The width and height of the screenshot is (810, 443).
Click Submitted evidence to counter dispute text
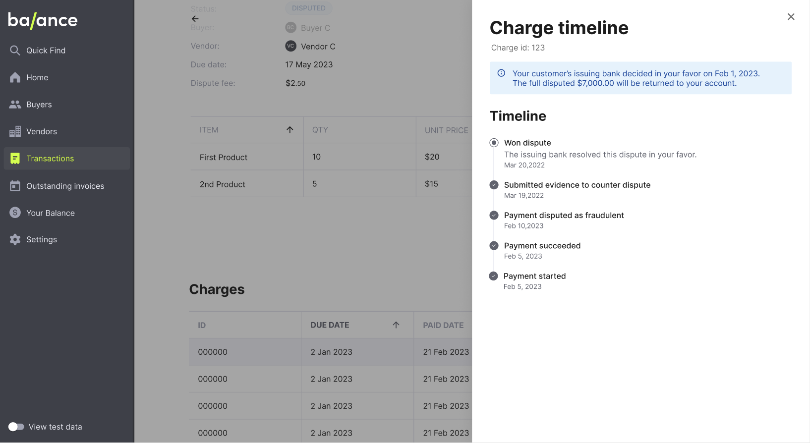coord(578,185)
